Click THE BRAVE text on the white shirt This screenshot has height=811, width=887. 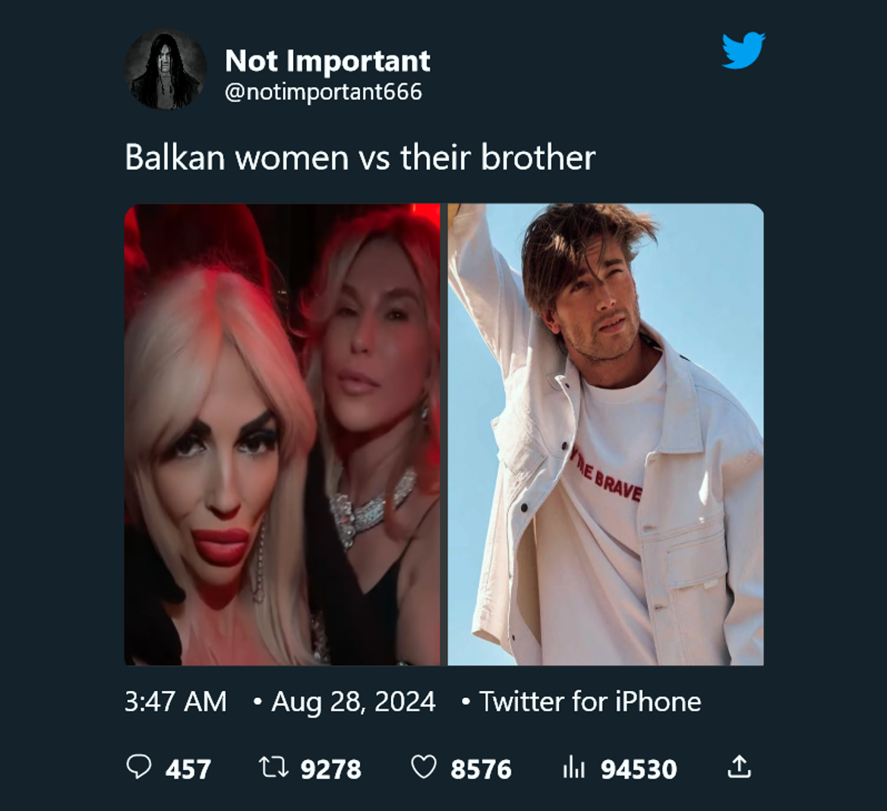coord(607,476)
